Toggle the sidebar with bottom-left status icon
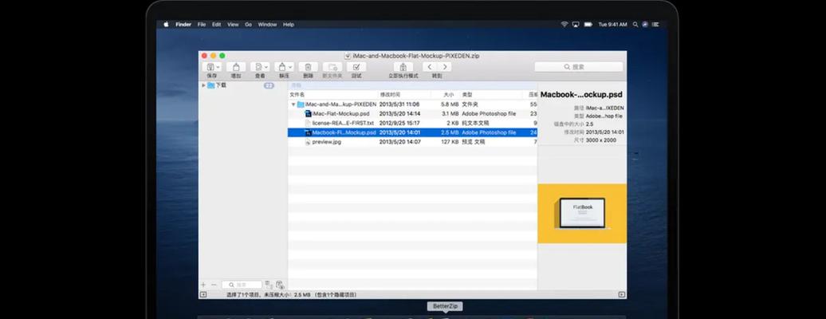Viewport: 826px width, 319px height. coord(203,295)
